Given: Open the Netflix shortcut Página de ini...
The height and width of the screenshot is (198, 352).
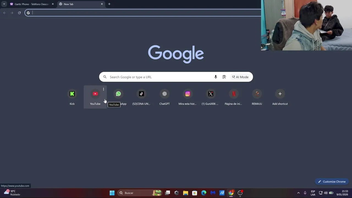Looking at the screenshot, I should [234, 97].
